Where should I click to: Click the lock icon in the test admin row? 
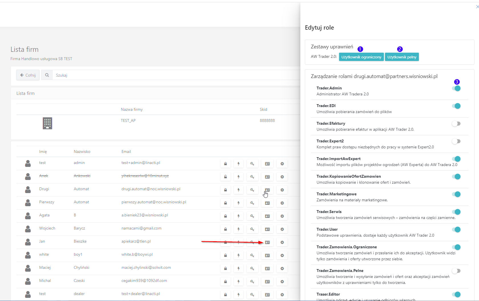point(225,164)
